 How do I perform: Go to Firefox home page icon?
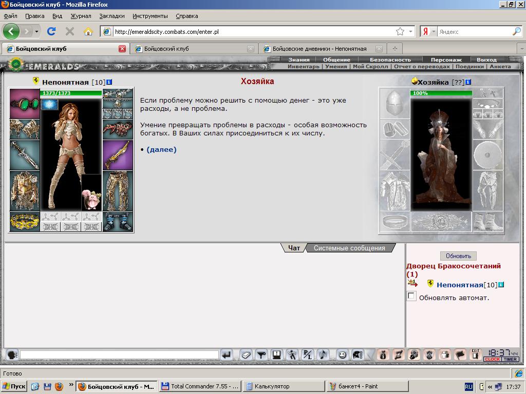pos(88,31)
